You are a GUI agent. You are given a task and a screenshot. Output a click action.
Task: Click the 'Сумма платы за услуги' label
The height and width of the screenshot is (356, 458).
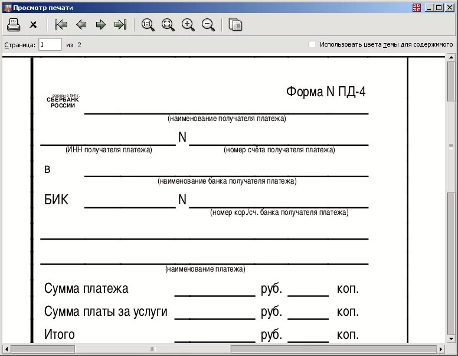point(106,312)
